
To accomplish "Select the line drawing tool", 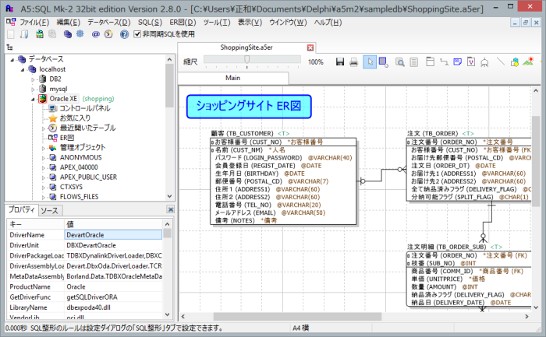I will click(501, 61).
